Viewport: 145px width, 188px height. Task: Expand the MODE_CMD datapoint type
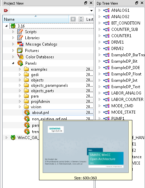coord(99,106)
